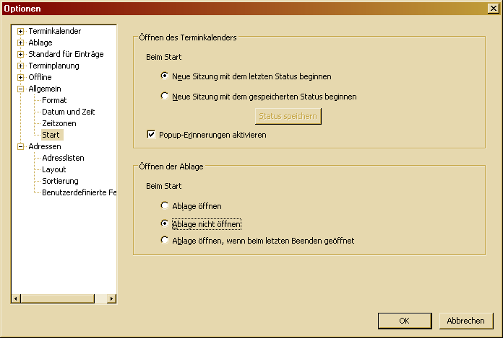
Task: Select Format in the options tree
Action: point(54,100)
